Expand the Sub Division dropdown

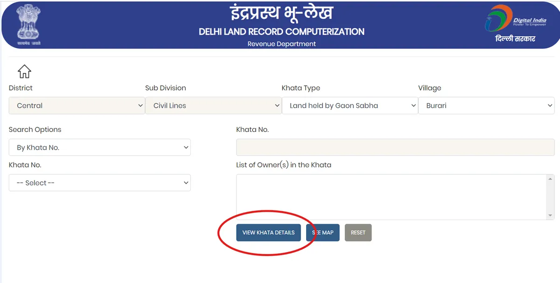(x=213, y=106)
